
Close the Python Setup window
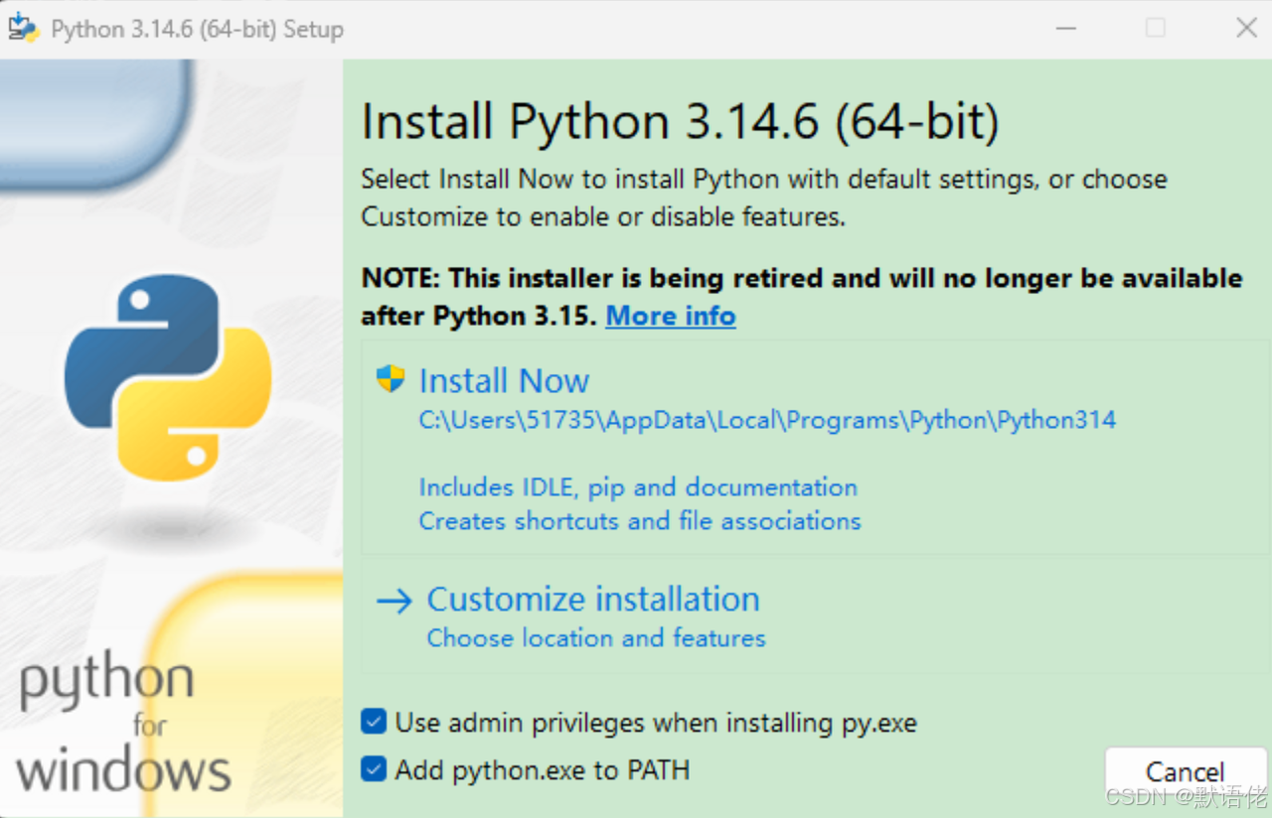click(1246, 28)
